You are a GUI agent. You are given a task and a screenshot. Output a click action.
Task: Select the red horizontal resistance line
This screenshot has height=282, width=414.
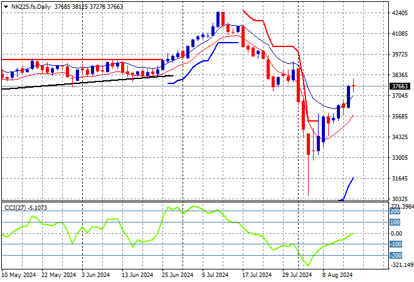click(82, 60)
